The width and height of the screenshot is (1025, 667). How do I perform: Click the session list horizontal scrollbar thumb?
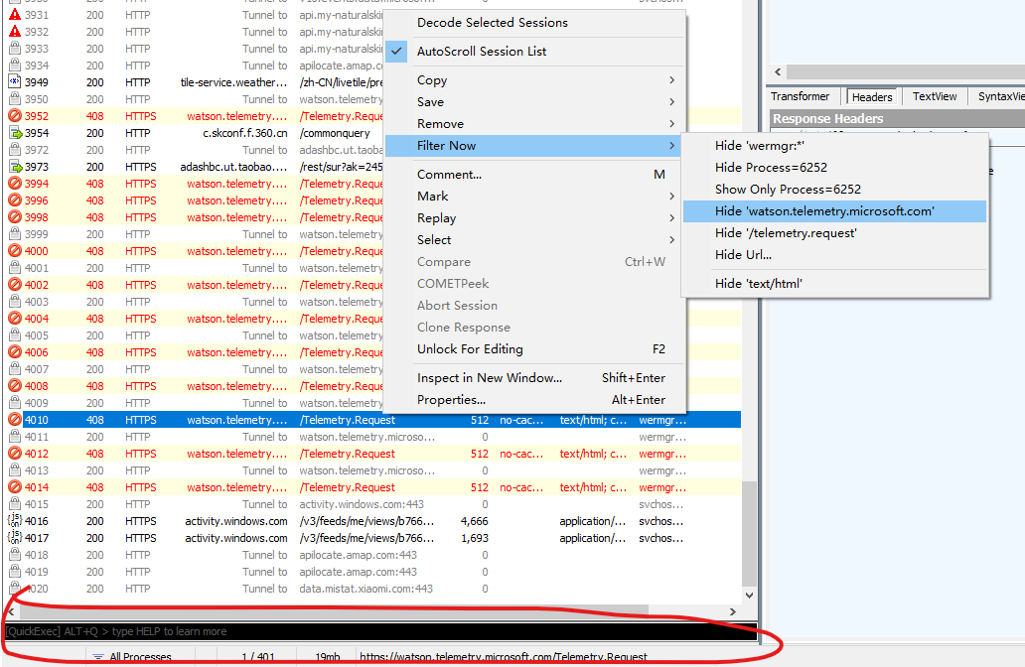[334, 611]
